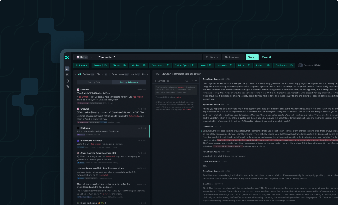The width and height of the screenshot is (338, 205).
Task: Expand the UNI token selector dropdown
Action: (x=91, y=57)
